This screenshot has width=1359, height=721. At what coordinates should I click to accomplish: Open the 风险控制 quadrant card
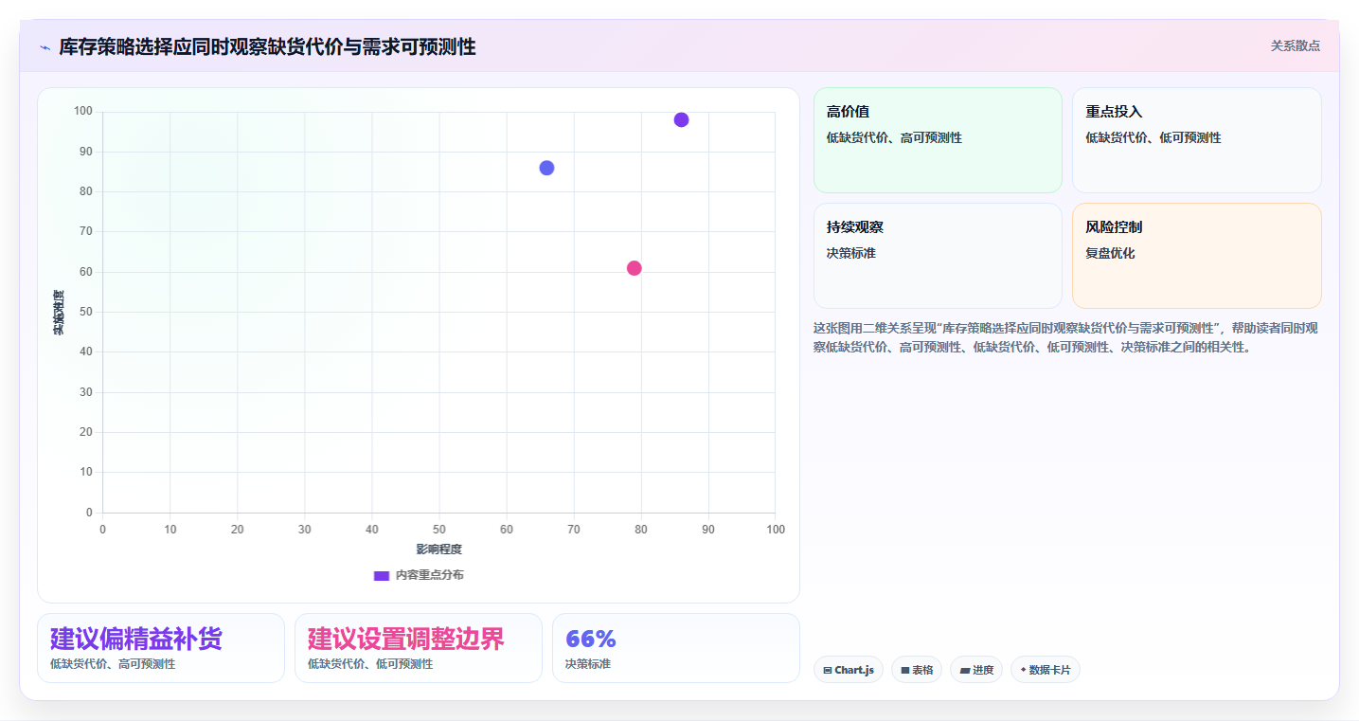1196,256
